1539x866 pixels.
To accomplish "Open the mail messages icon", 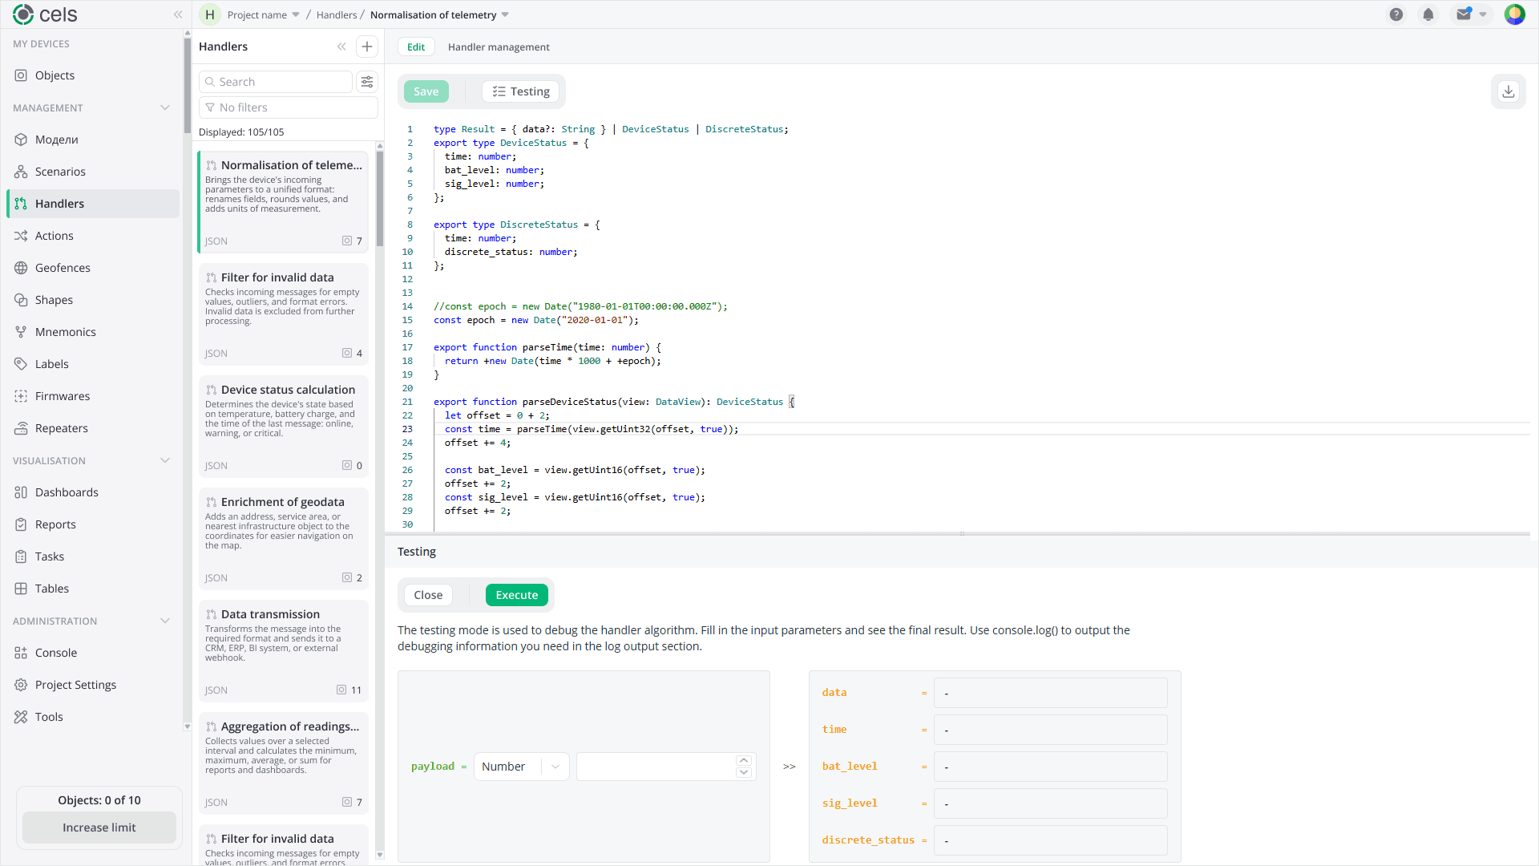I will (x=1464, y=14).
